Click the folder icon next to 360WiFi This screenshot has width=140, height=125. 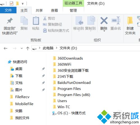(x=55, y=64)
